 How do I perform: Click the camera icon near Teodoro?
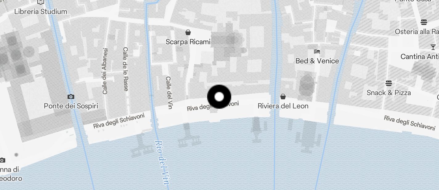point(2,160)
